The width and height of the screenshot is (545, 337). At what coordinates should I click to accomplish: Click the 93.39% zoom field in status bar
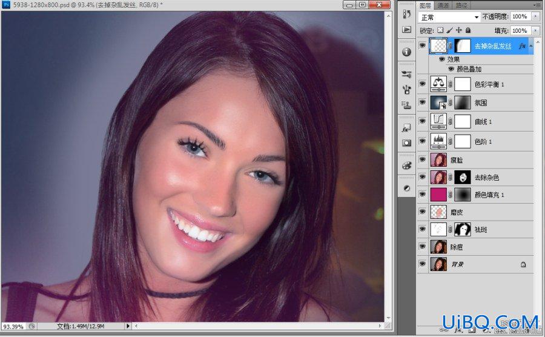[x=13, y=327]
